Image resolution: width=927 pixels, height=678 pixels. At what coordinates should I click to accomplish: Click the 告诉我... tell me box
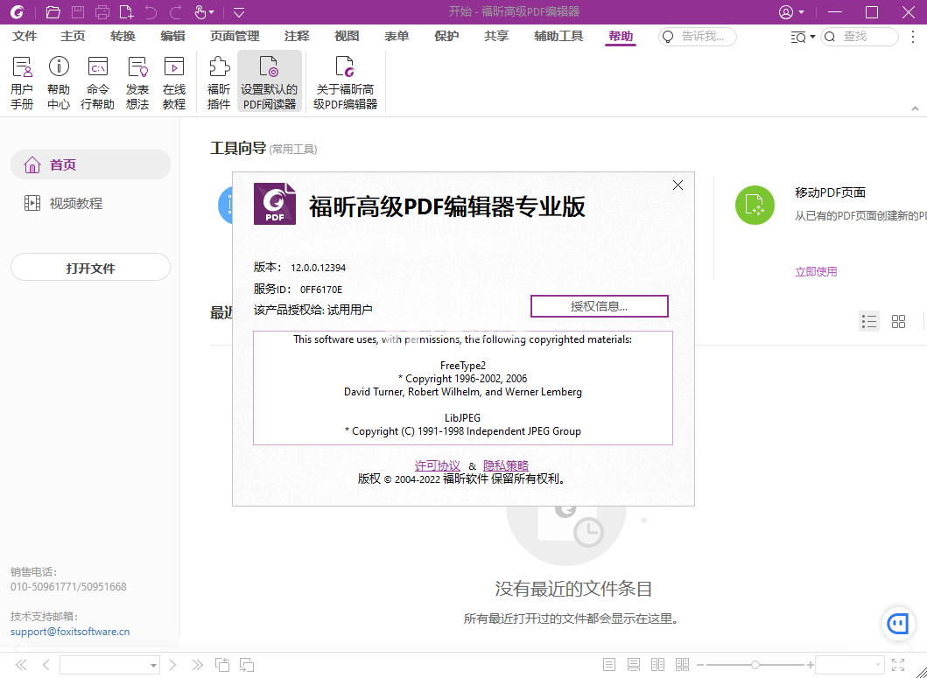click(698, 37)
